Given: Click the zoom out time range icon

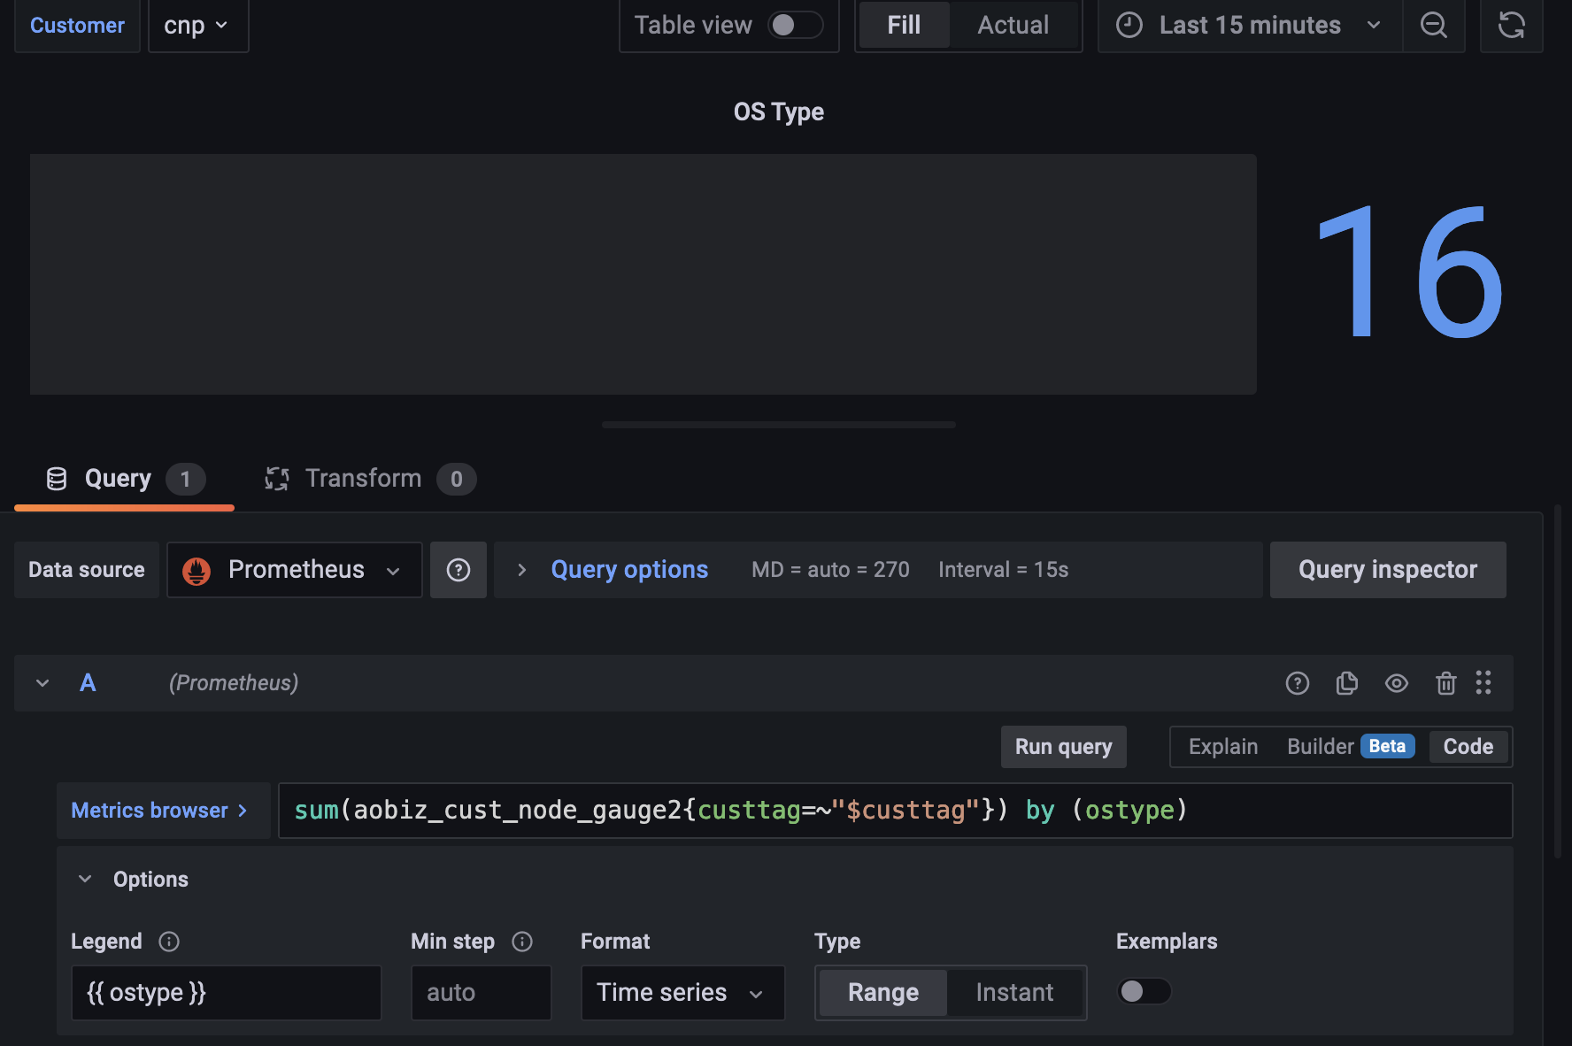Looking at the screenshot, I should 1433,25.
